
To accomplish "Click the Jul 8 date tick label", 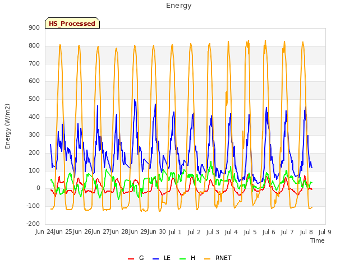I will click(x=306, y=232).
